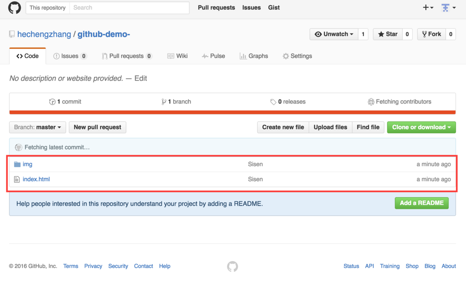Click the Pulse waveform icon
The width and height of the screenshot is (466, 299).
(x=205, y=56)
